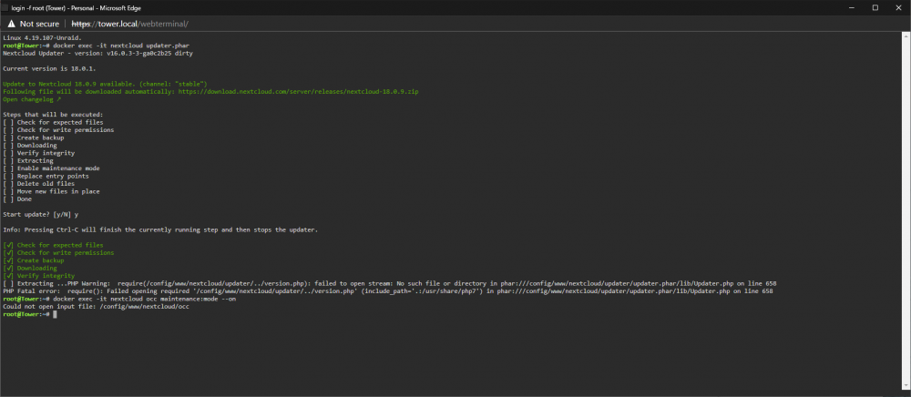Screen dimensions: 911x397
Task: Click the tower.local address bar URL
Action: (129, 24)
